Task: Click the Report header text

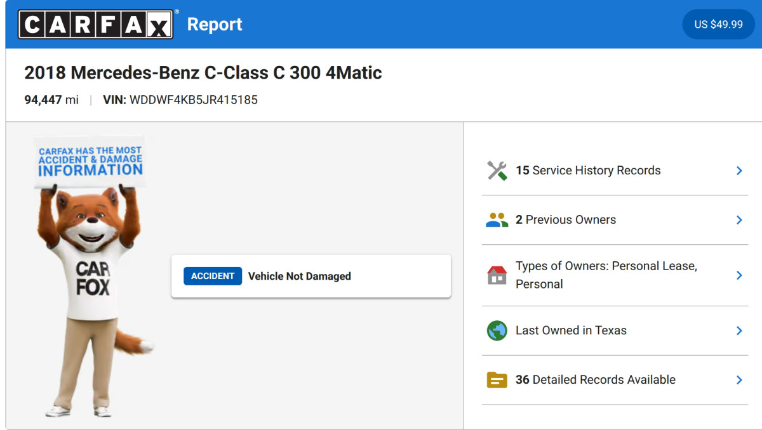Action: pos(215,24)
